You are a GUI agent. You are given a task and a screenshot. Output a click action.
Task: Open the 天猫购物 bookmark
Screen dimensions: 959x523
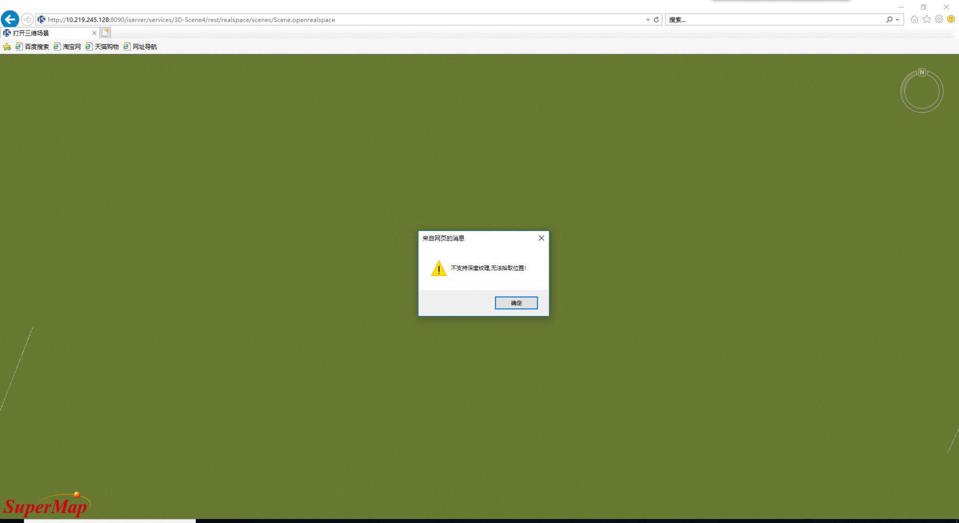click(102, 46)
